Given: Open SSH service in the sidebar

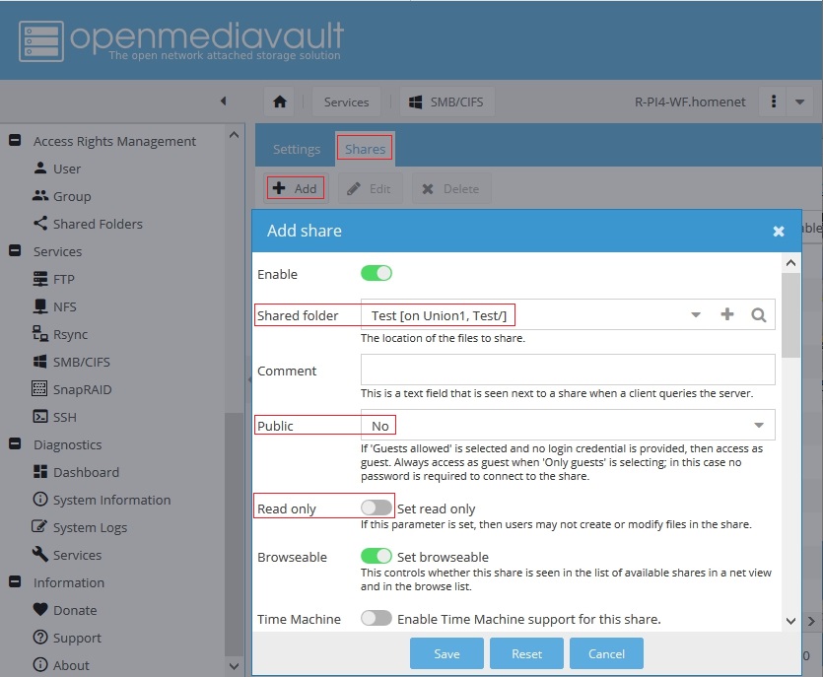Looking at the screenshot, I should coord(65,417).
